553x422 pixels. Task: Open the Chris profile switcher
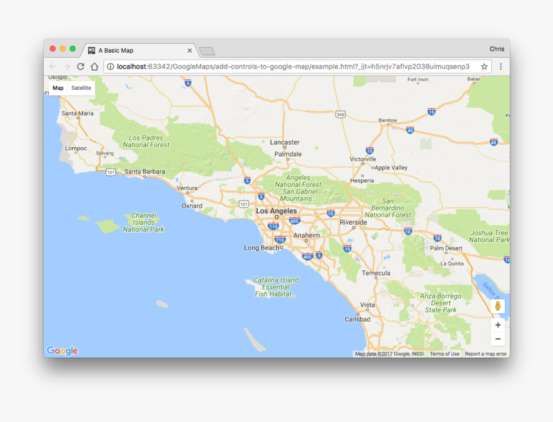pos(497,49)
